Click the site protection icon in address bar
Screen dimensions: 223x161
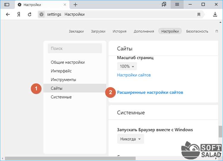(x=41, y=14)
